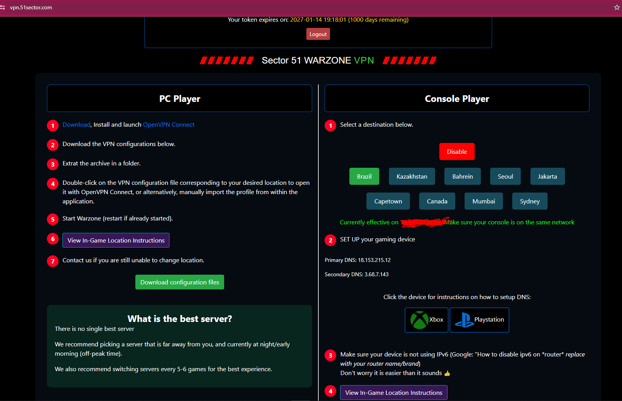The width and height of the screenshot is (622, 401).
Task: Open the Download link in step 1
Action: 76,125
